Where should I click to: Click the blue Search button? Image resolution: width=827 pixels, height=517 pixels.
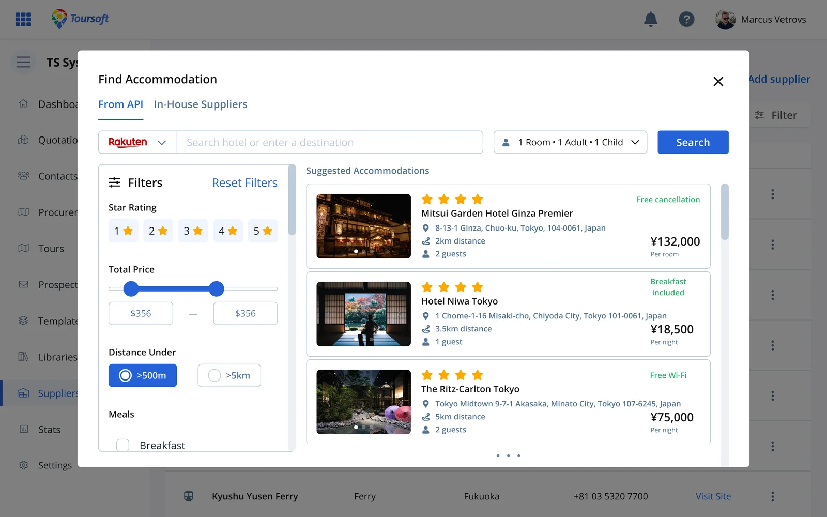coord(693,142)
